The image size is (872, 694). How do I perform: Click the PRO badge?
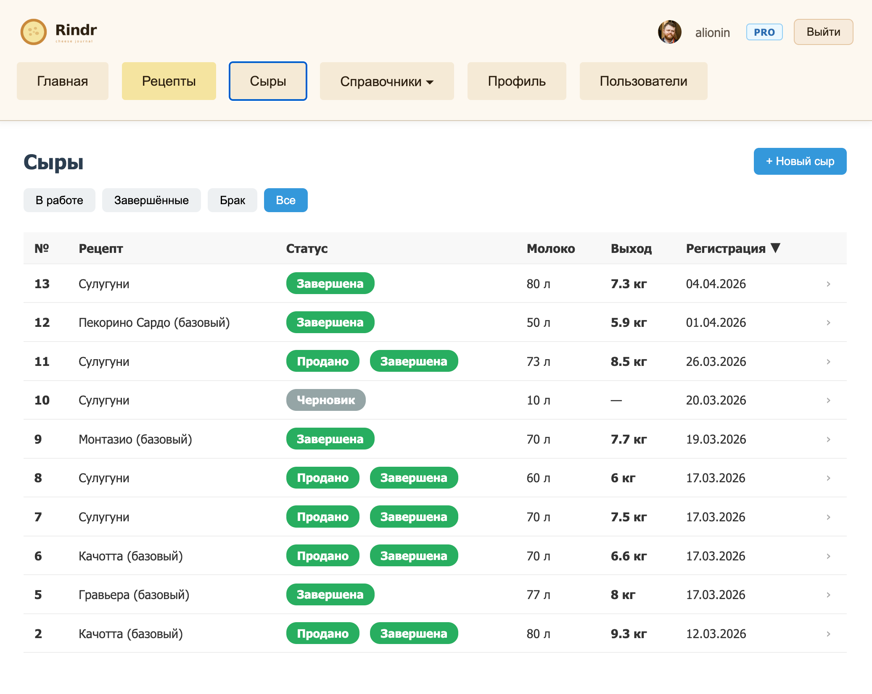tap(764, 32)
